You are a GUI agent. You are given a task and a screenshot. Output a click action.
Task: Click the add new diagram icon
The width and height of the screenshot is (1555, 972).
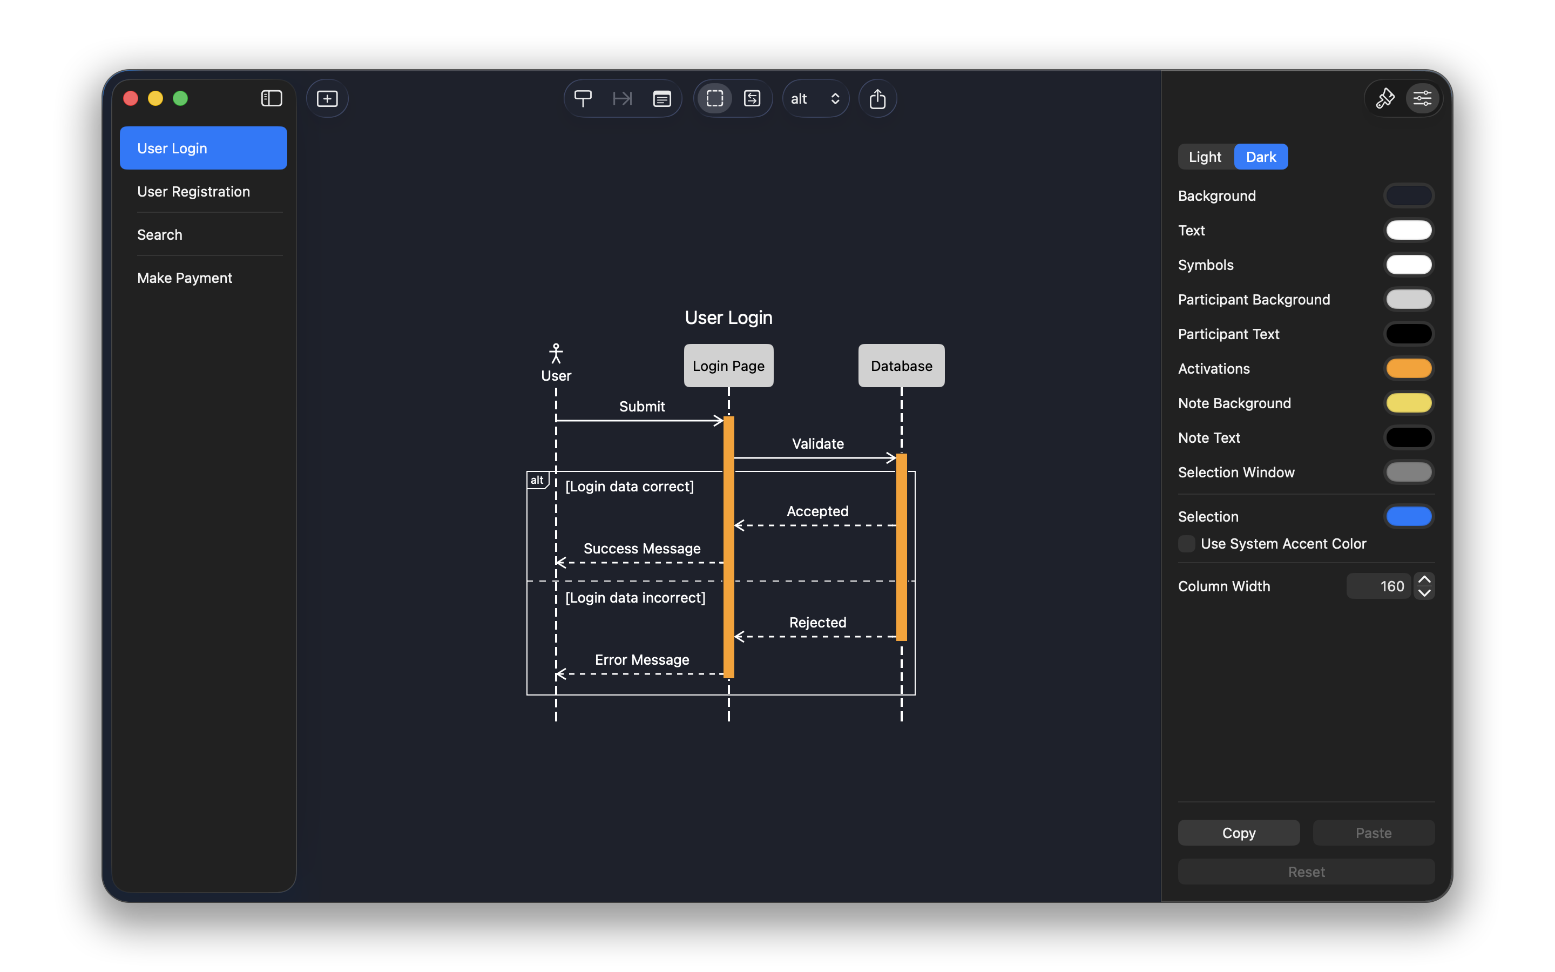[x=327, y=98]
